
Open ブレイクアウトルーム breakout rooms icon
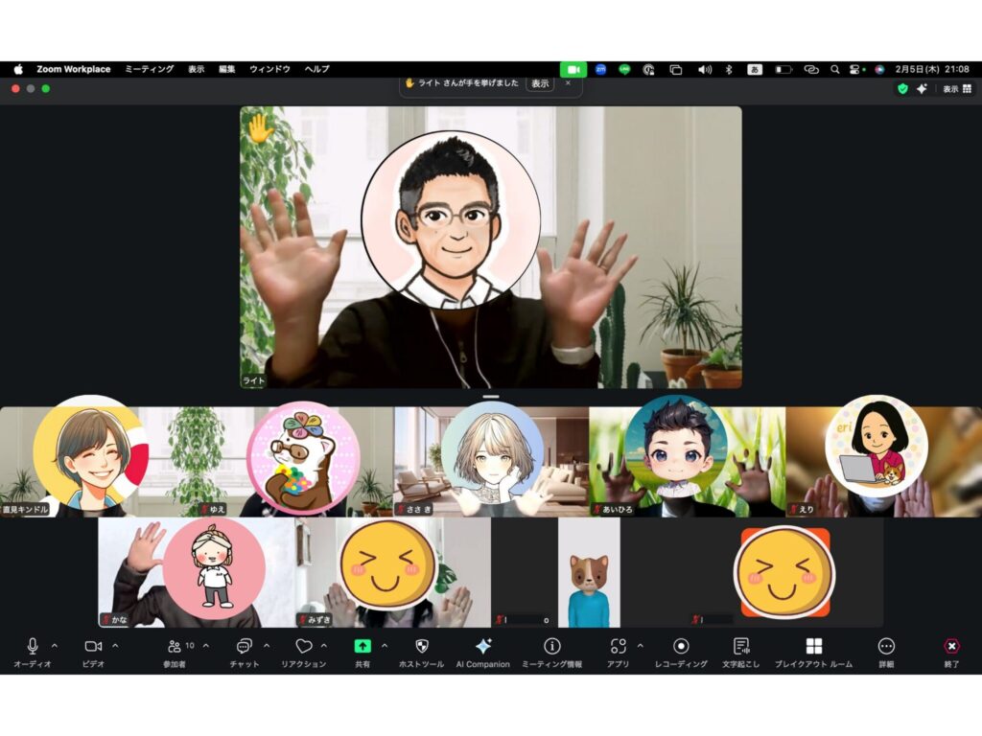[x=814, y=646]
